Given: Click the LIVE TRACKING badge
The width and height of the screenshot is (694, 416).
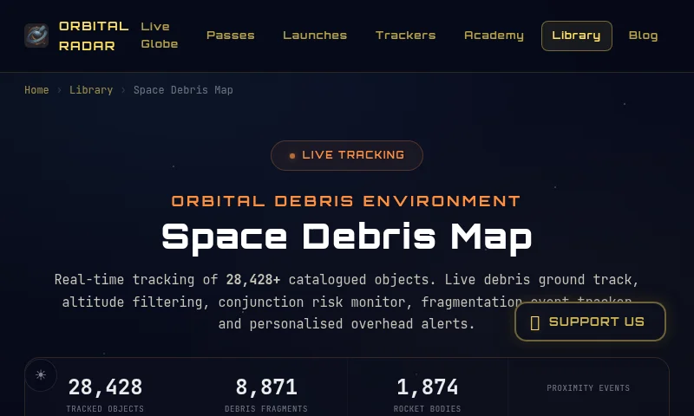Looking at the screenshot, I should pos(347,155).
